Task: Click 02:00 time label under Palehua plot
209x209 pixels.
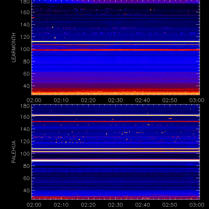Action: point(34,205)
